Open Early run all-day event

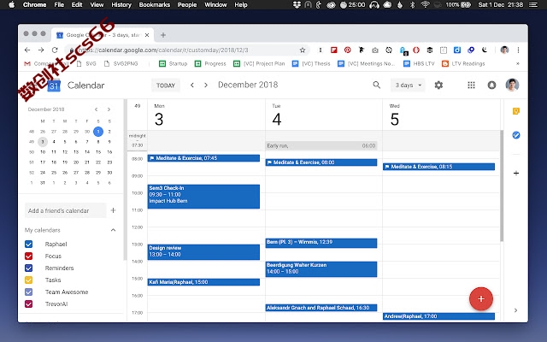coord(321,145)
